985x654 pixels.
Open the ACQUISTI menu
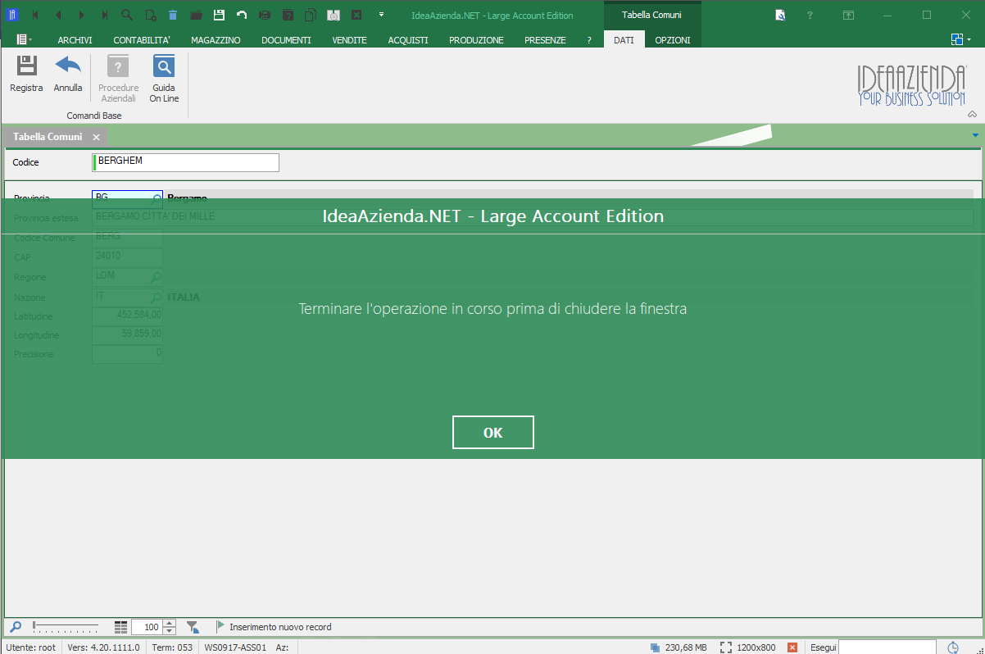click(408, 40)
